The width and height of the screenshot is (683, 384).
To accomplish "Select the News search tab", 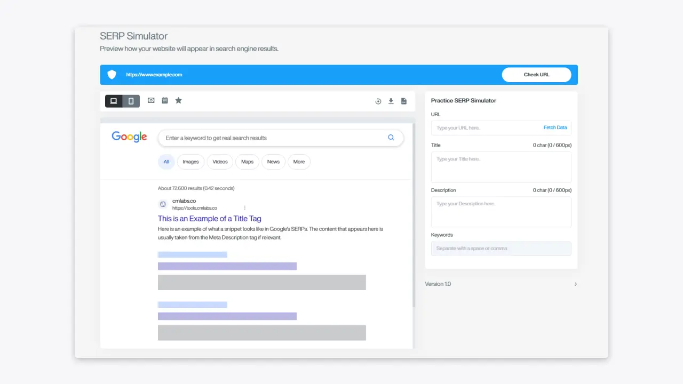I will point(273,162).
